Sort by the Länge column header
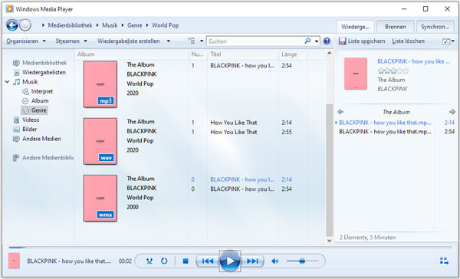Image resolution: width=460 pixels, height=279 pixels. pos(289,54)
